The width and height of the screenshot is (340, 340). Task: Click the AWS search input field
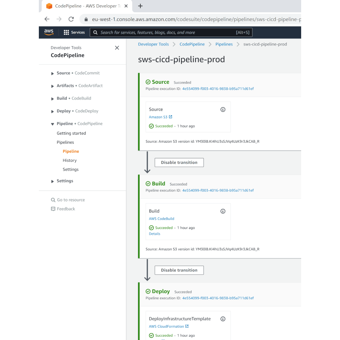pyautogui.click(x=166, y=33)
